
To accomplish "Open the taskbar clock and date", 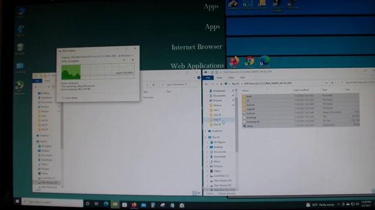I will click(367, 204).
